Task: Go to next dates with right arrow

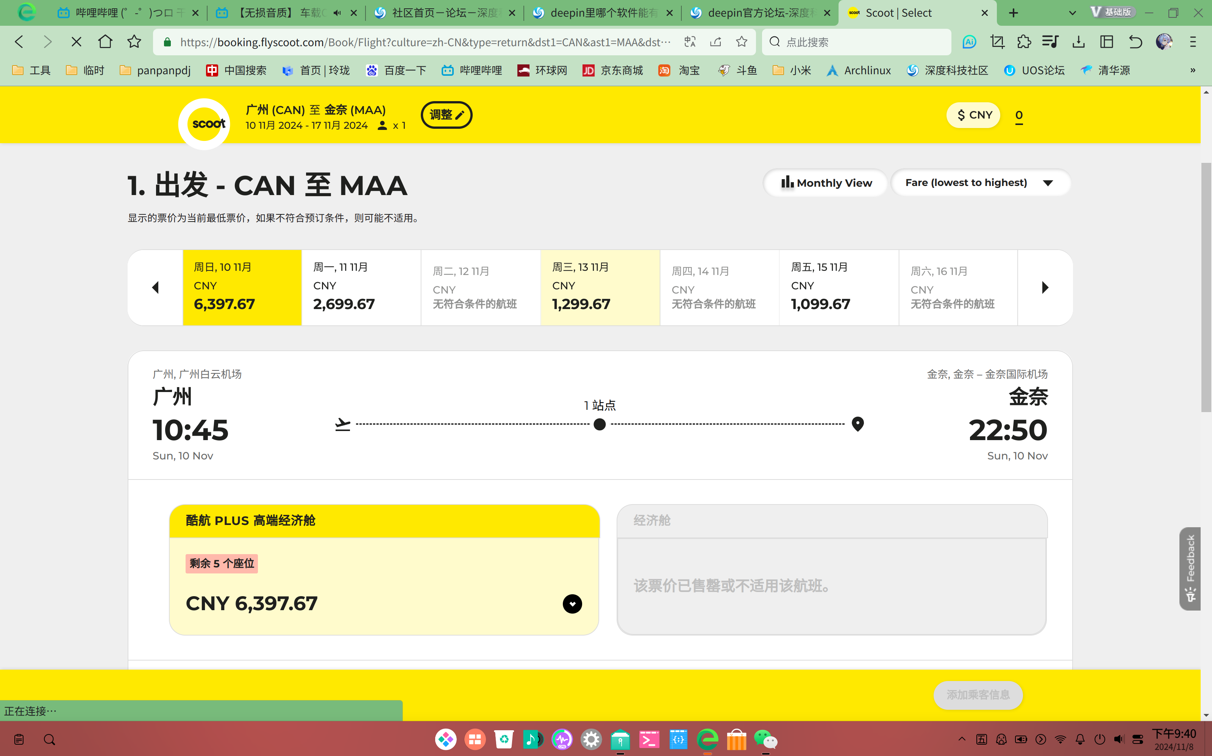Action: [x=1045, y=287]
